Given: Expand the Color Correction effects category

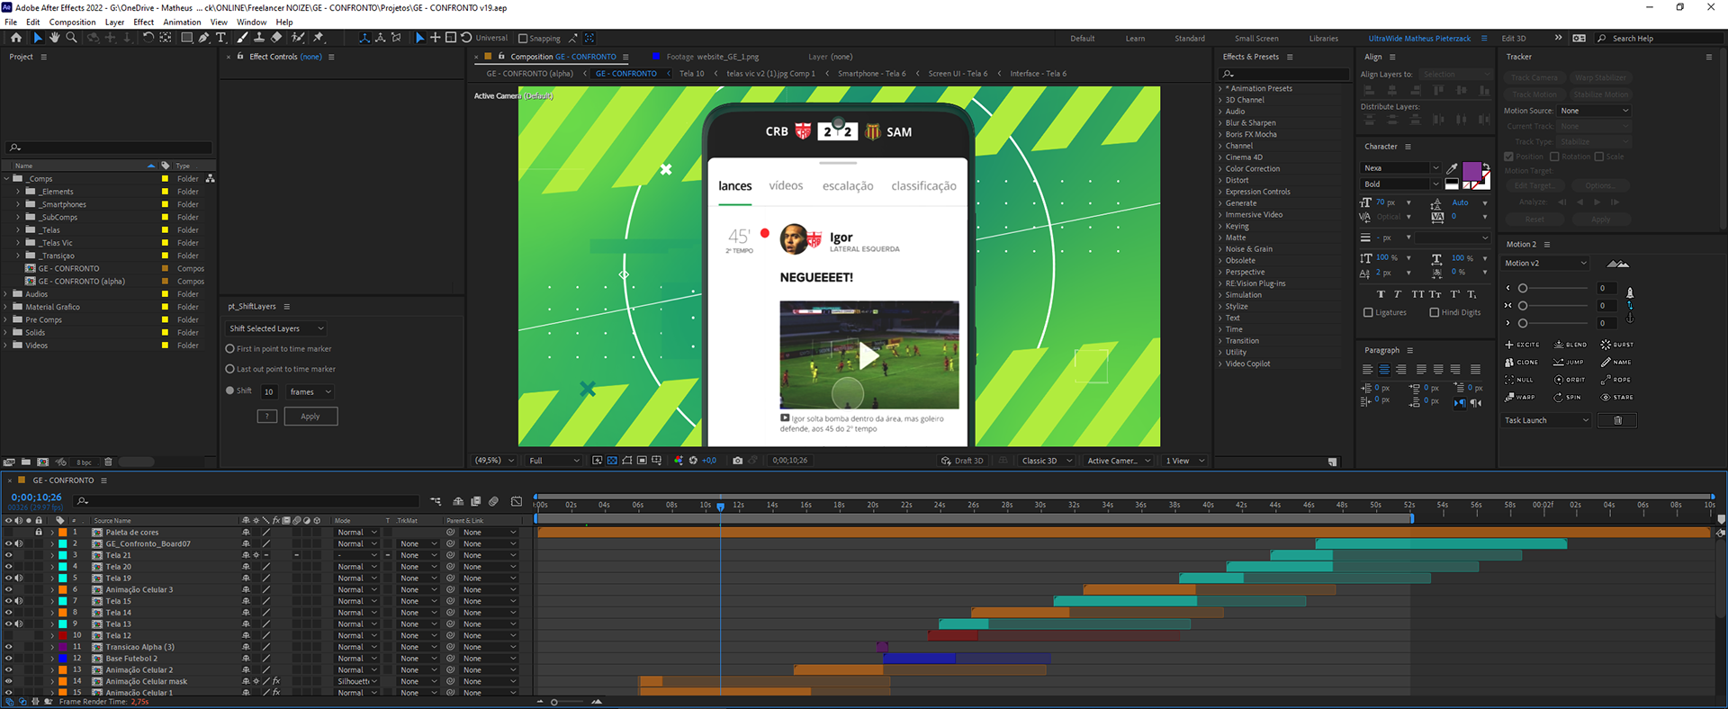Looking at the screenshot, I should click(1220, 169).
